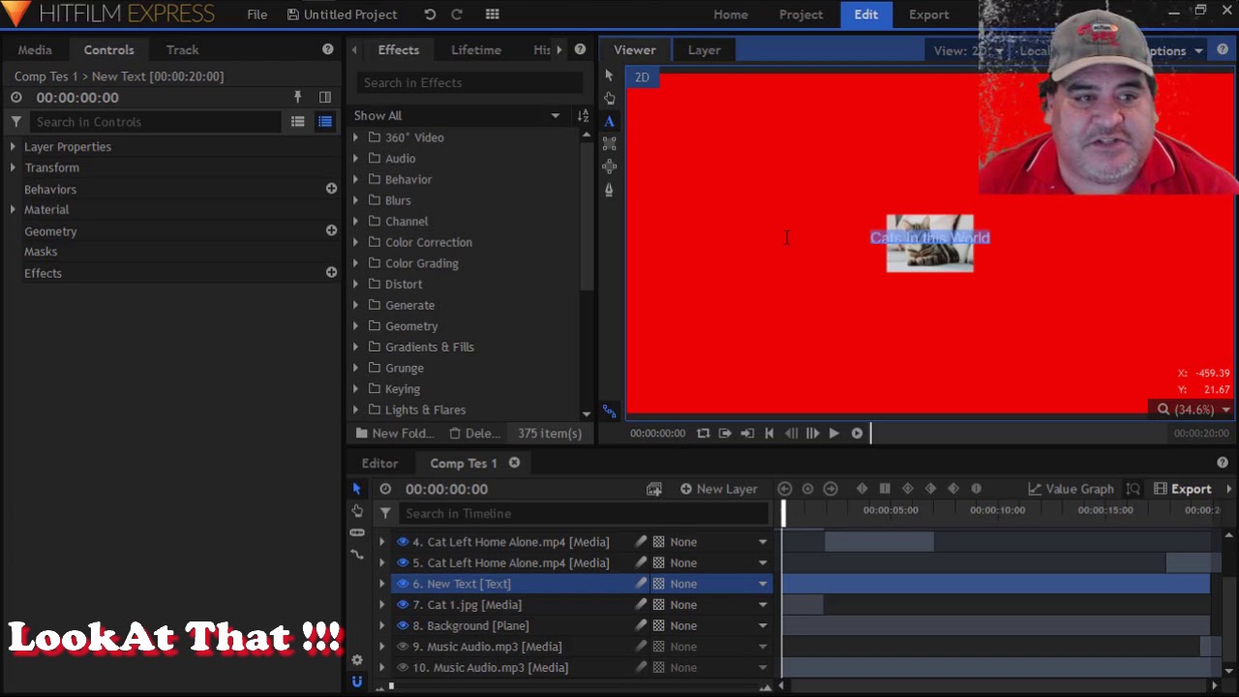Jump to start of Viewer playback
The image size is (1239, 697).
tap(770, 434)
